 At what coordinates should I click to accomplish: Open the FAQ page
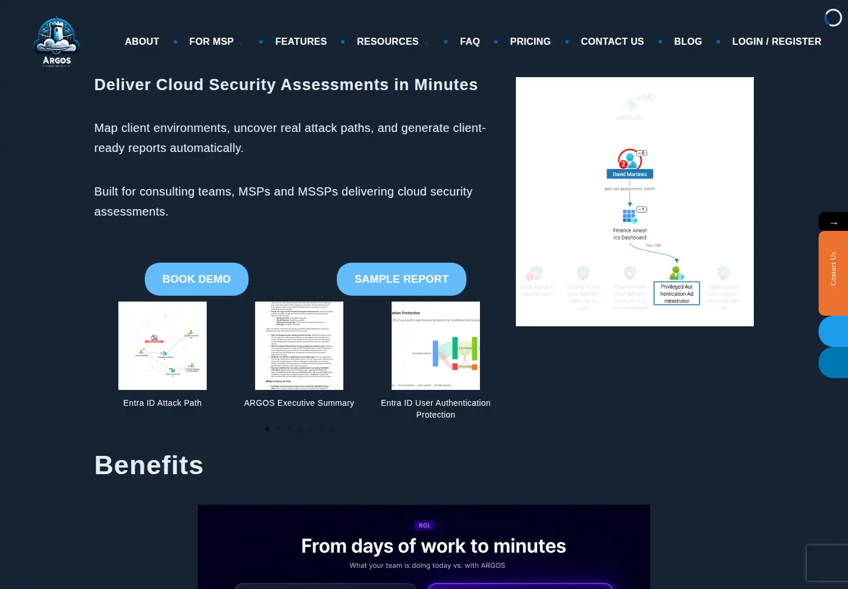[470, 41]
